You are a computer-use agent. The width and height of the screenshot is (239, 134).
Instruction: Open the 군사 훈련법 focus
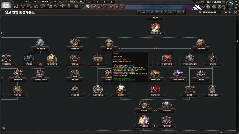point(75,74)
